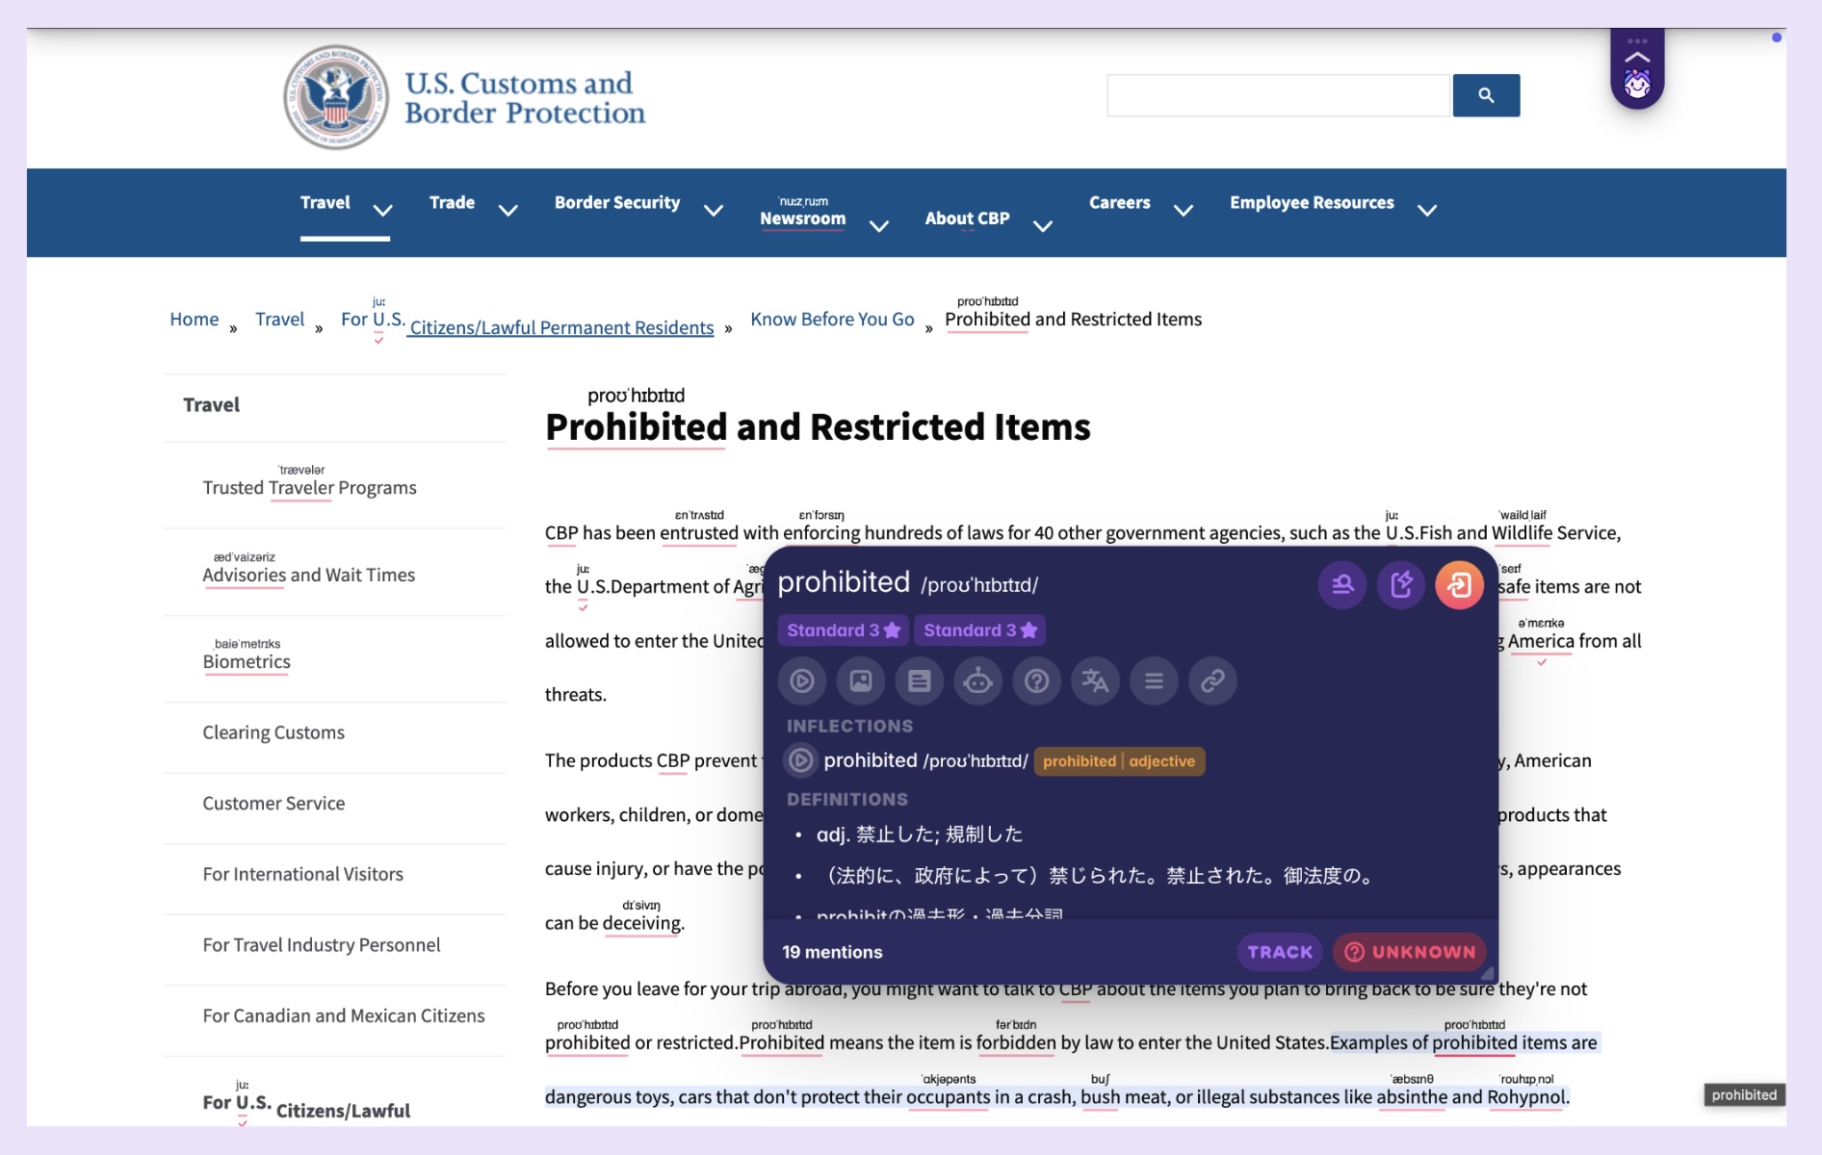The width and height of the screenshot is (1822, 1155).
Task: Open the Border Security menu
Action: [x=617, y=203]
